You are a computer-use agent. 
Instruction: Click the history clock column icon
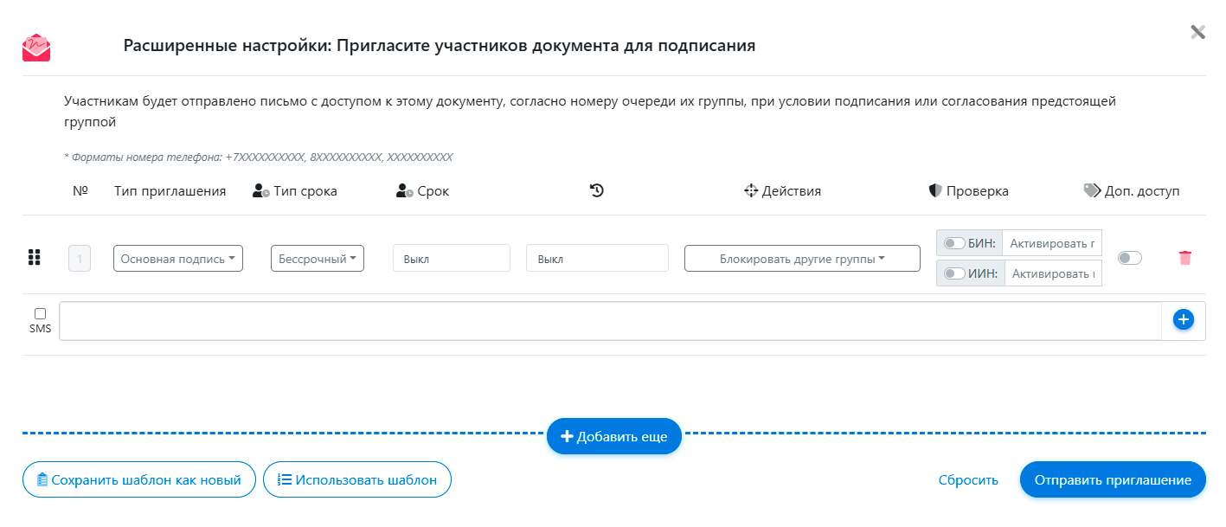tap(596, 190)
